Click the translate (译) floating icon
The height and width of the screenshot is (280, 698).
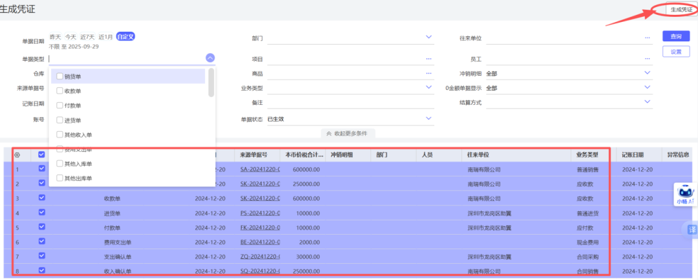692,230
